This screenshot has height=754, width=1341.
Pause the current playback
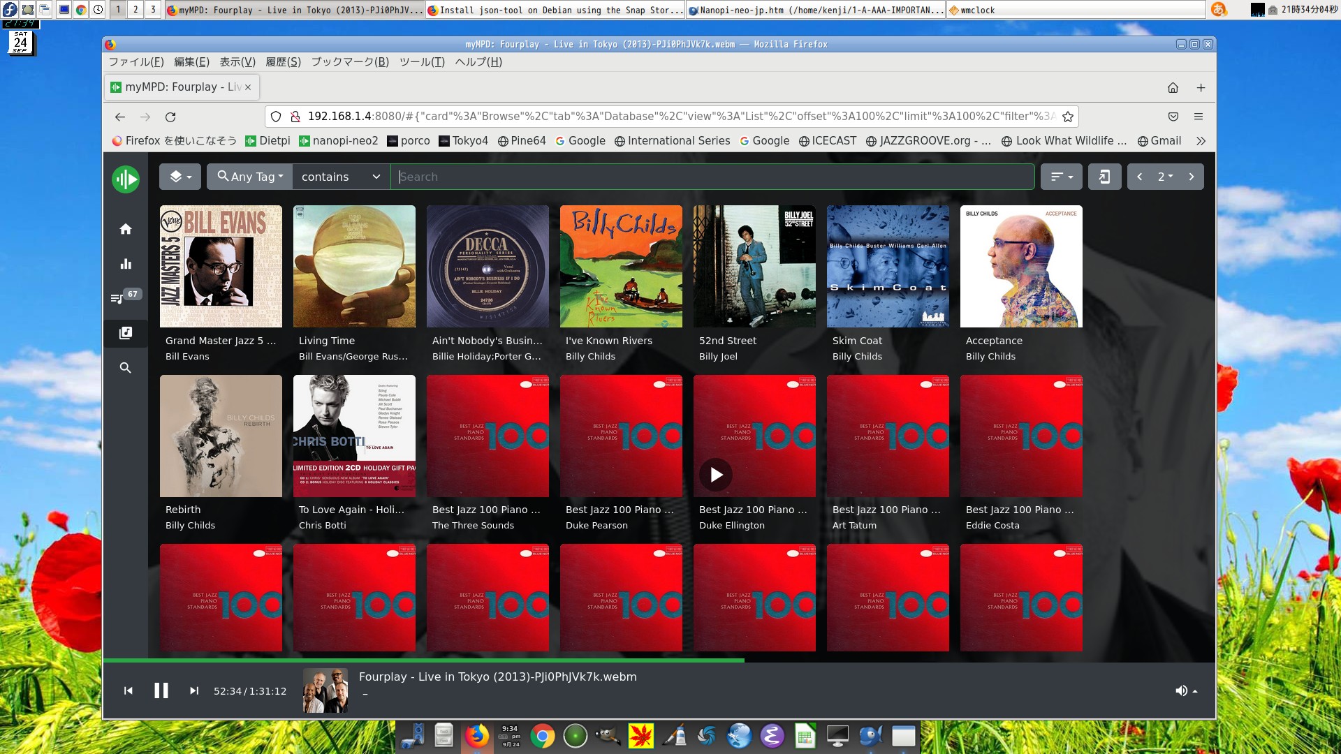pos(161,691)
